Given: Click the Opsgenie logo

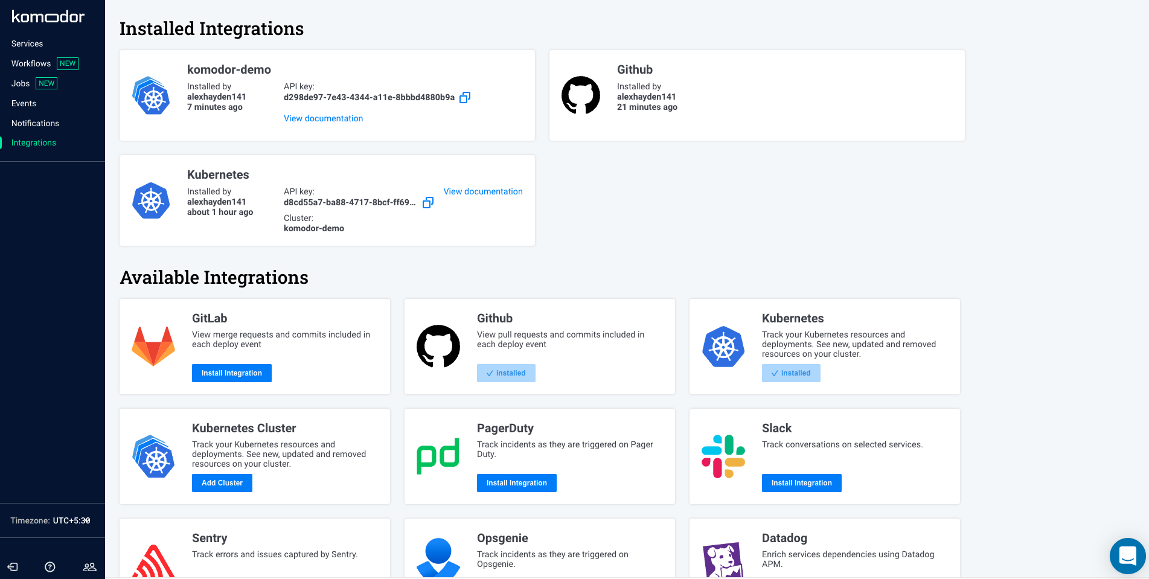Looking at the screenshot, I should click(x=438, y=557).
